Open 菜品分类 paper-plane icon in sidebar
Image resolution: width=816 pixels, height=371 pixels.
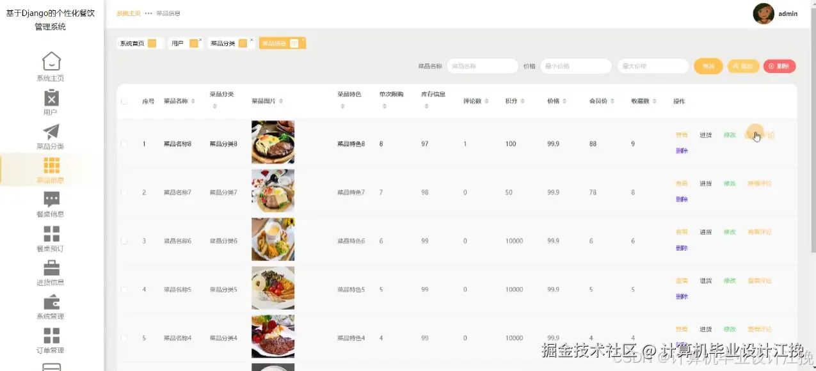(51, 132)
